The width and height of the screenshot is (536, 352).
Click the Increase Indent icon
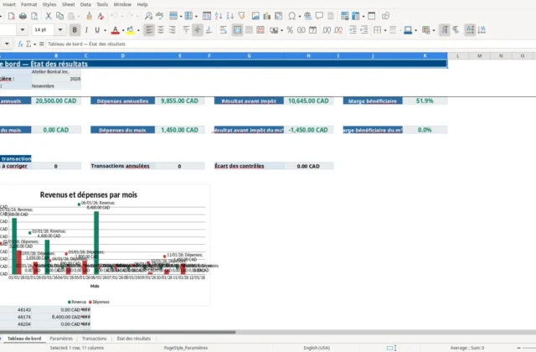tap(353, 30)
